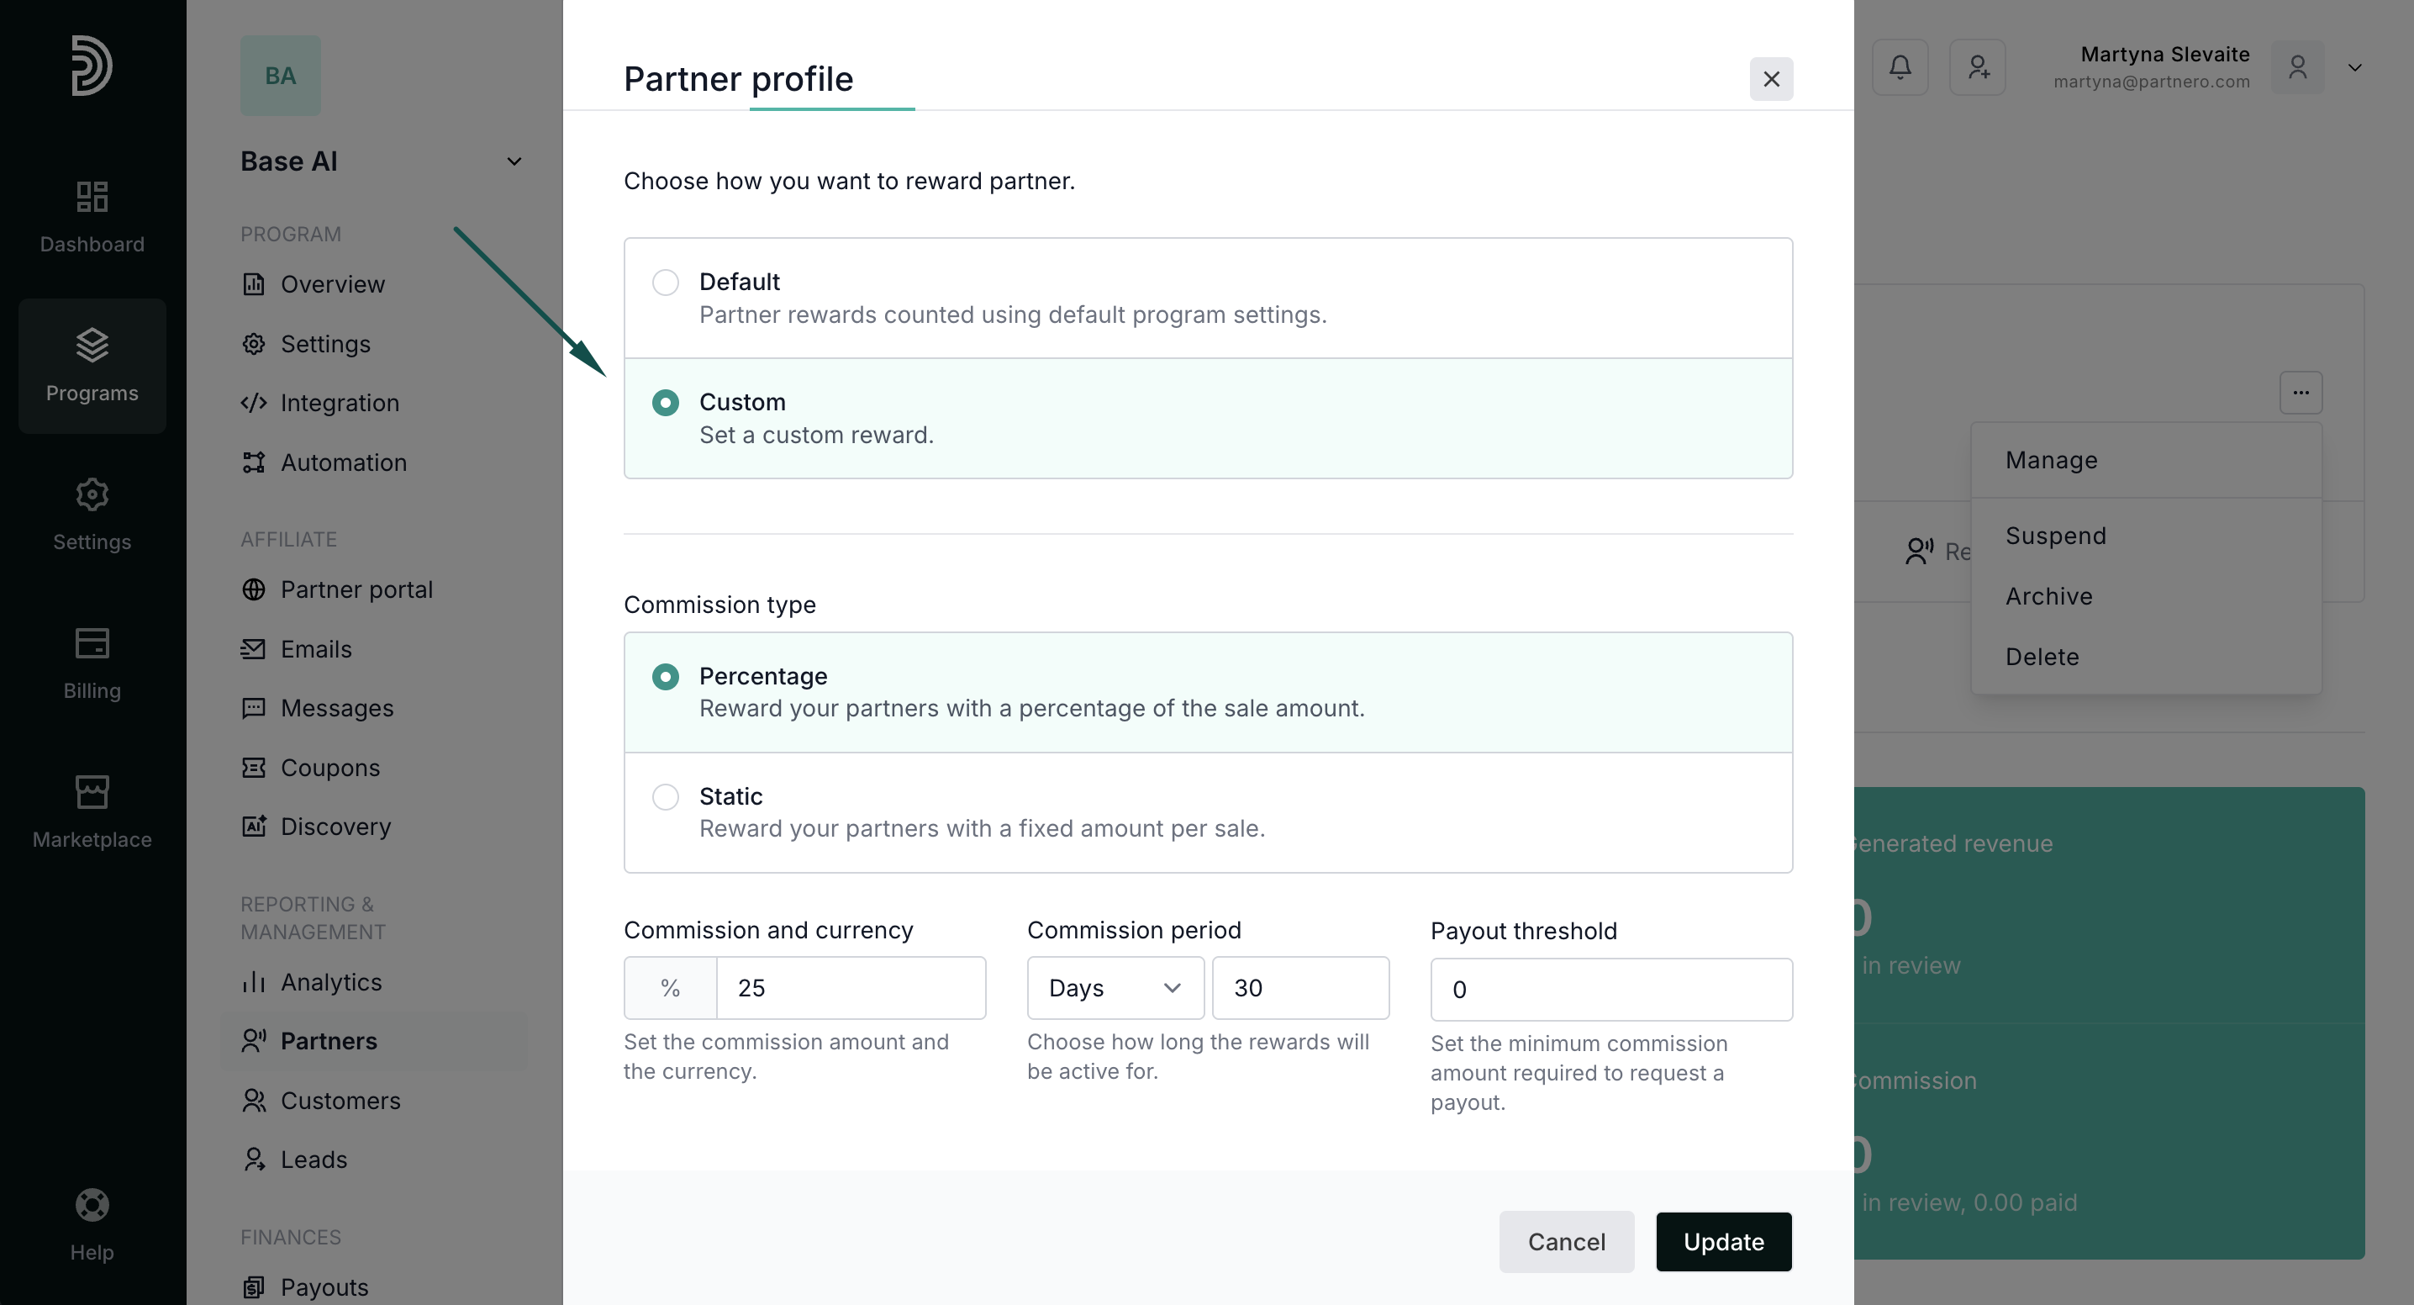Click the three-dot more options button

2301,392
